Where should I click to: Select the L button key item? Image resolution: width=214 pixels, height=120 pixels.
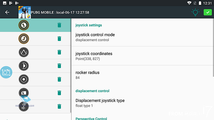point(24,93)
